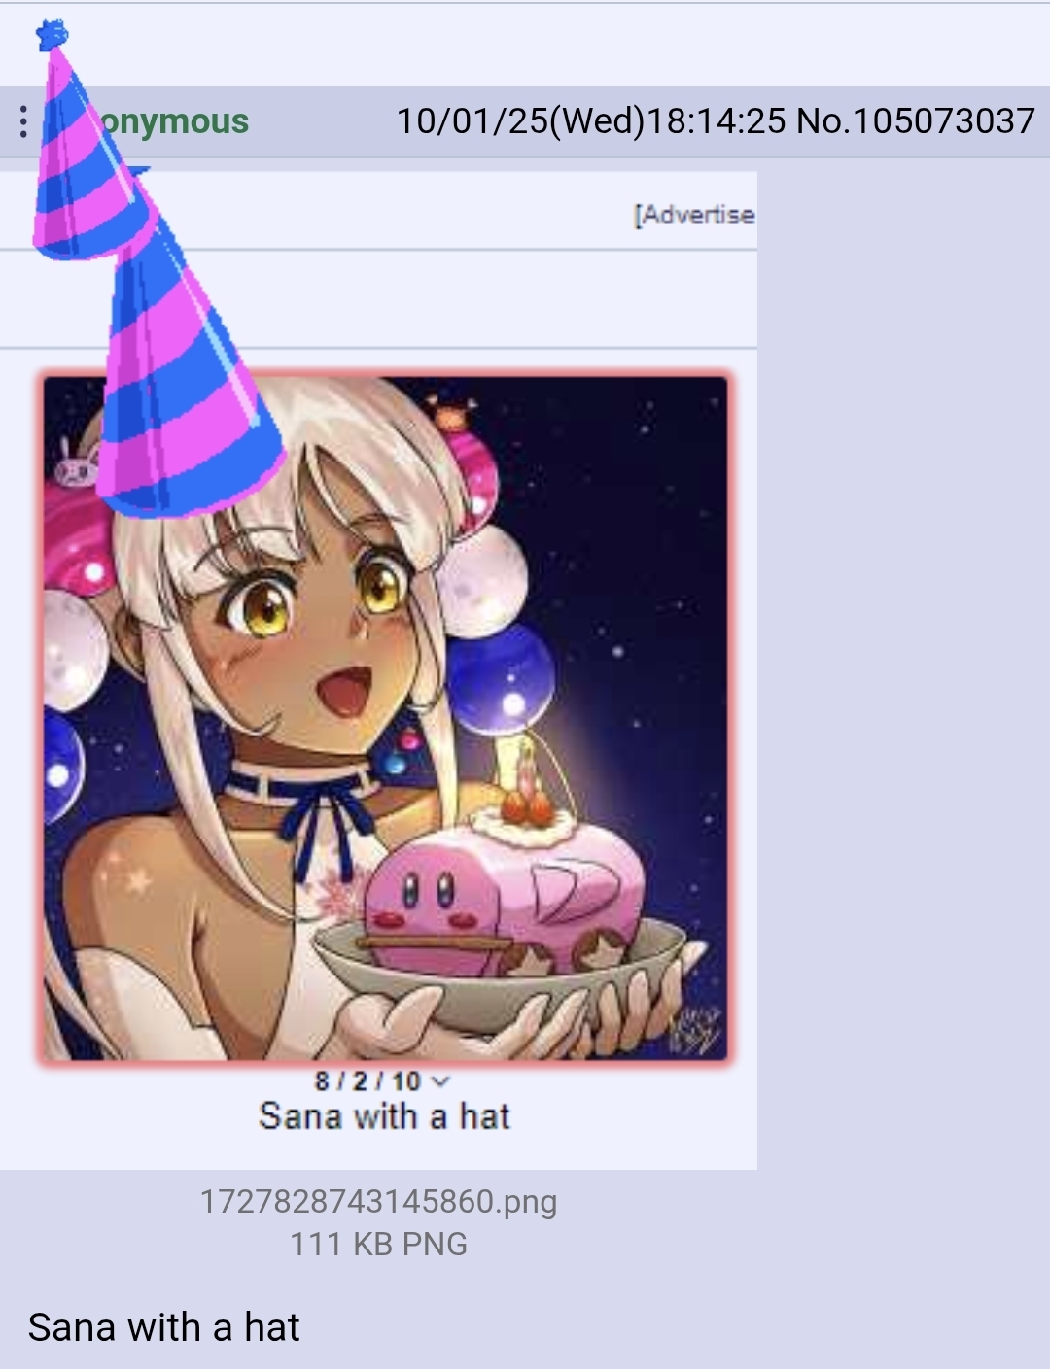1050x1369 pixels.
Task: Click the Anonymous poster name
Action: pyautogui.click(x=175, y=121)
